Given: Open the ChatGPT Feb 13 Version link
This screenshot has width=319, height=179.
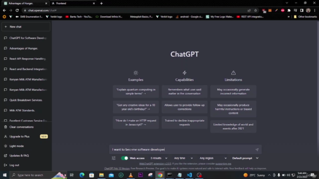Looking at the screenshot, I should (117, 169).
